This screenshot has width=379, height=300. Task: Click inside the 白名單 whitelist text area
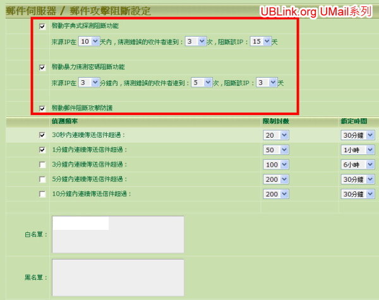(x=117, y=239)
